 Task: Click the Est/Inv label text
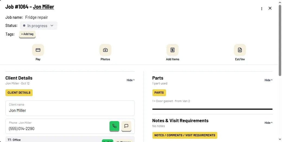pos(240,59)
